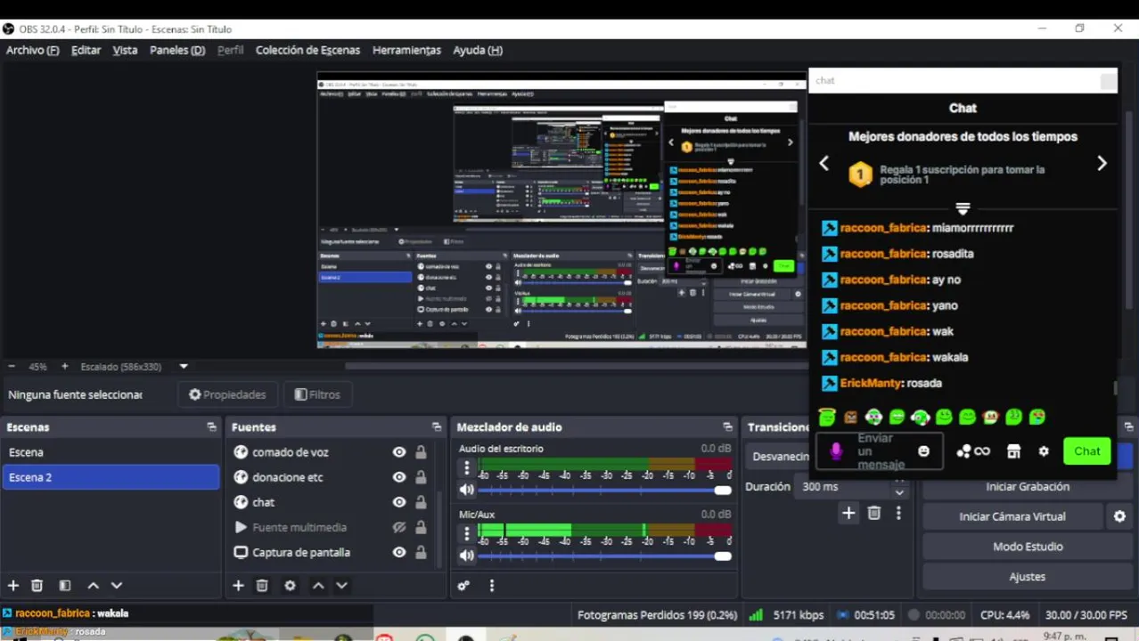Mute Mic/Aux speaker icon
This screenshot has height=641, width=1139.
click(x=466, y=556)
